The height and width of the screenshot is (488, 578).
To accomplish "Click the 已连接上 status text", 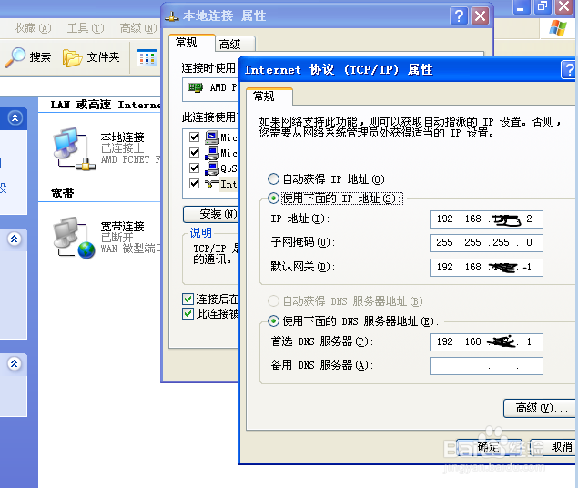I will tap(122, 148).
